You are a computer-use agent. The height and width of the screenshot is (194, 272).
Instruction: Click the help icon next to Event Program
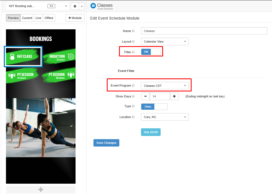pyautogui.click(x=133, y=85)
